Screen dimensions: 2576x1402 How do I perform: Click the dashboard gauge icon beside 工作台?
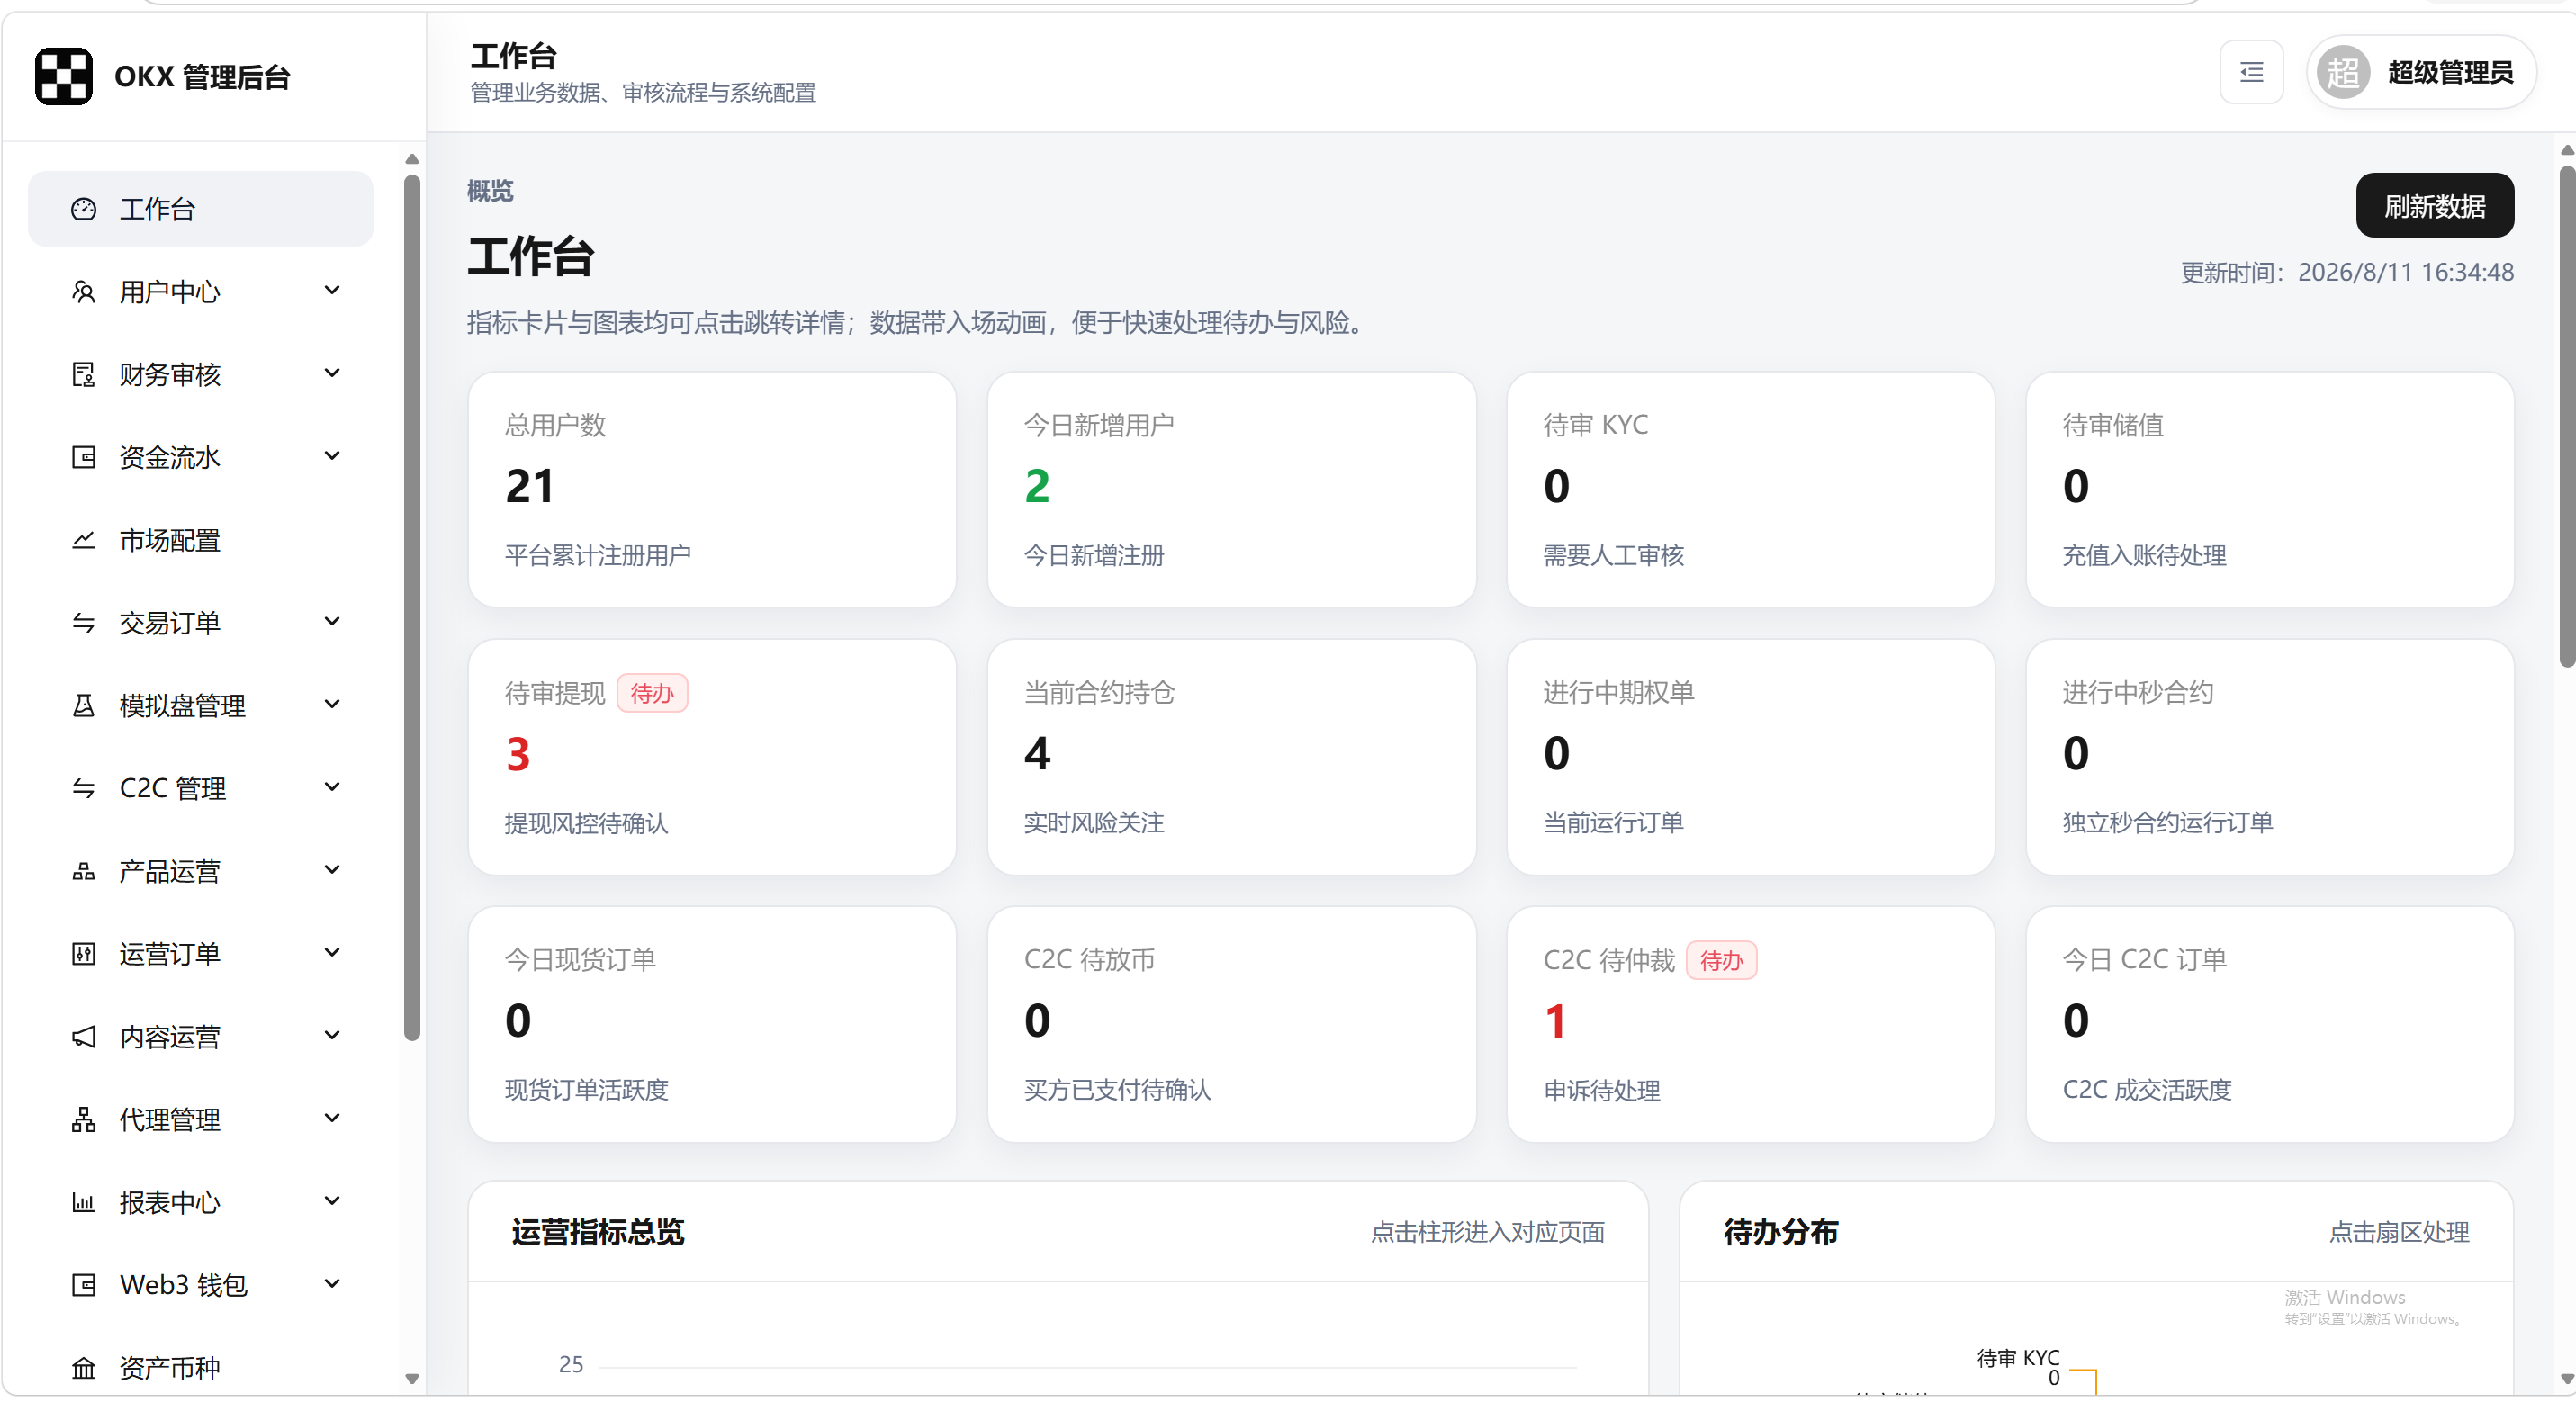coord(84,209)
